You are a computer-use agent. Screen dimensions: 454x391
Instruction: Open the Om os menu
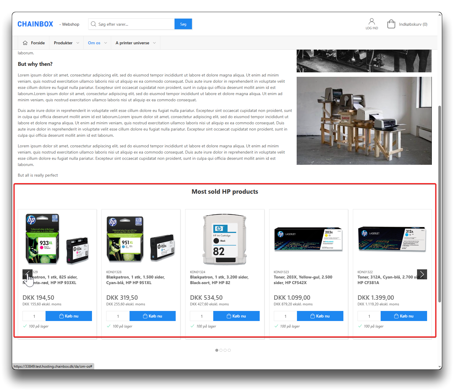[94, 43]
